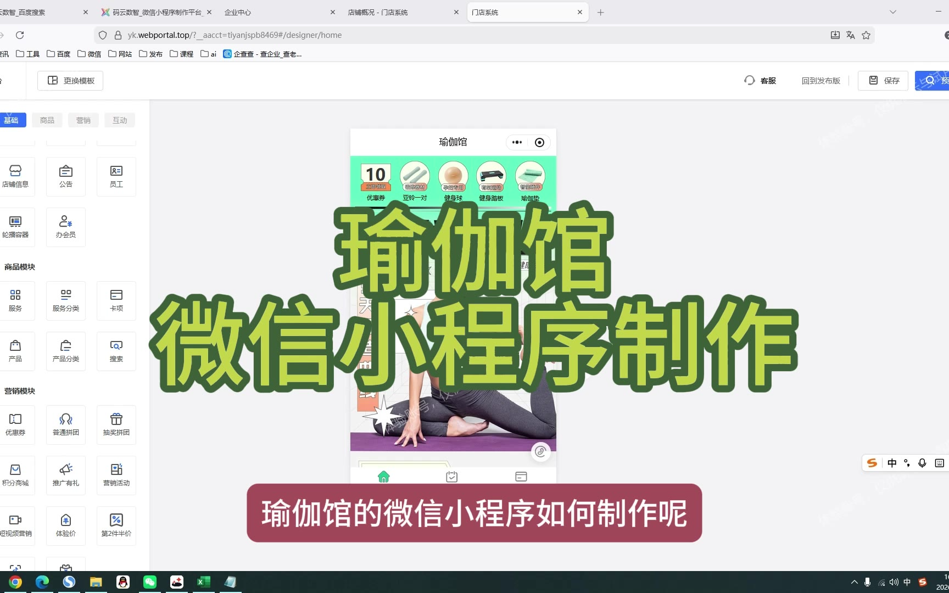Viewport: 949px width, 593px height.
Task: Click the 更换模板 change template button
Action: pyautogui.click(x=70, y=81)
